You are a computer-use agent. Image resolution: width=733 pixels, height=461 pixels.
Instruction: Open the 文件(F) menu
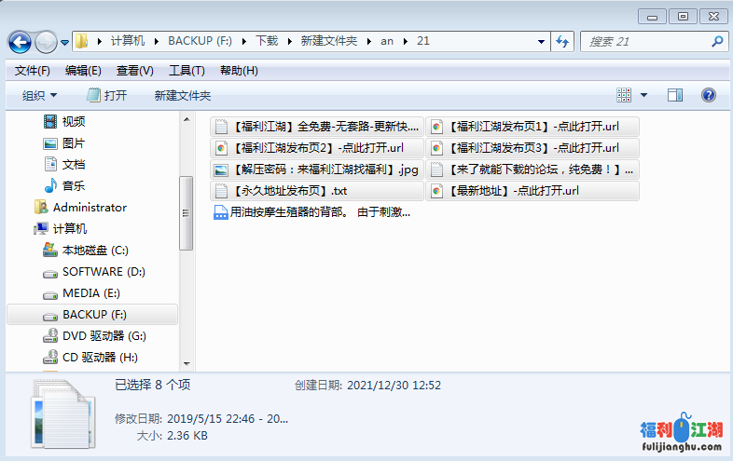point(33,71)
